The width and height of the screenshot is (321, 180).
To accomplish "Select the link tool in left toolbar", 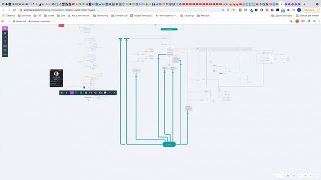I will coord(5,54).
